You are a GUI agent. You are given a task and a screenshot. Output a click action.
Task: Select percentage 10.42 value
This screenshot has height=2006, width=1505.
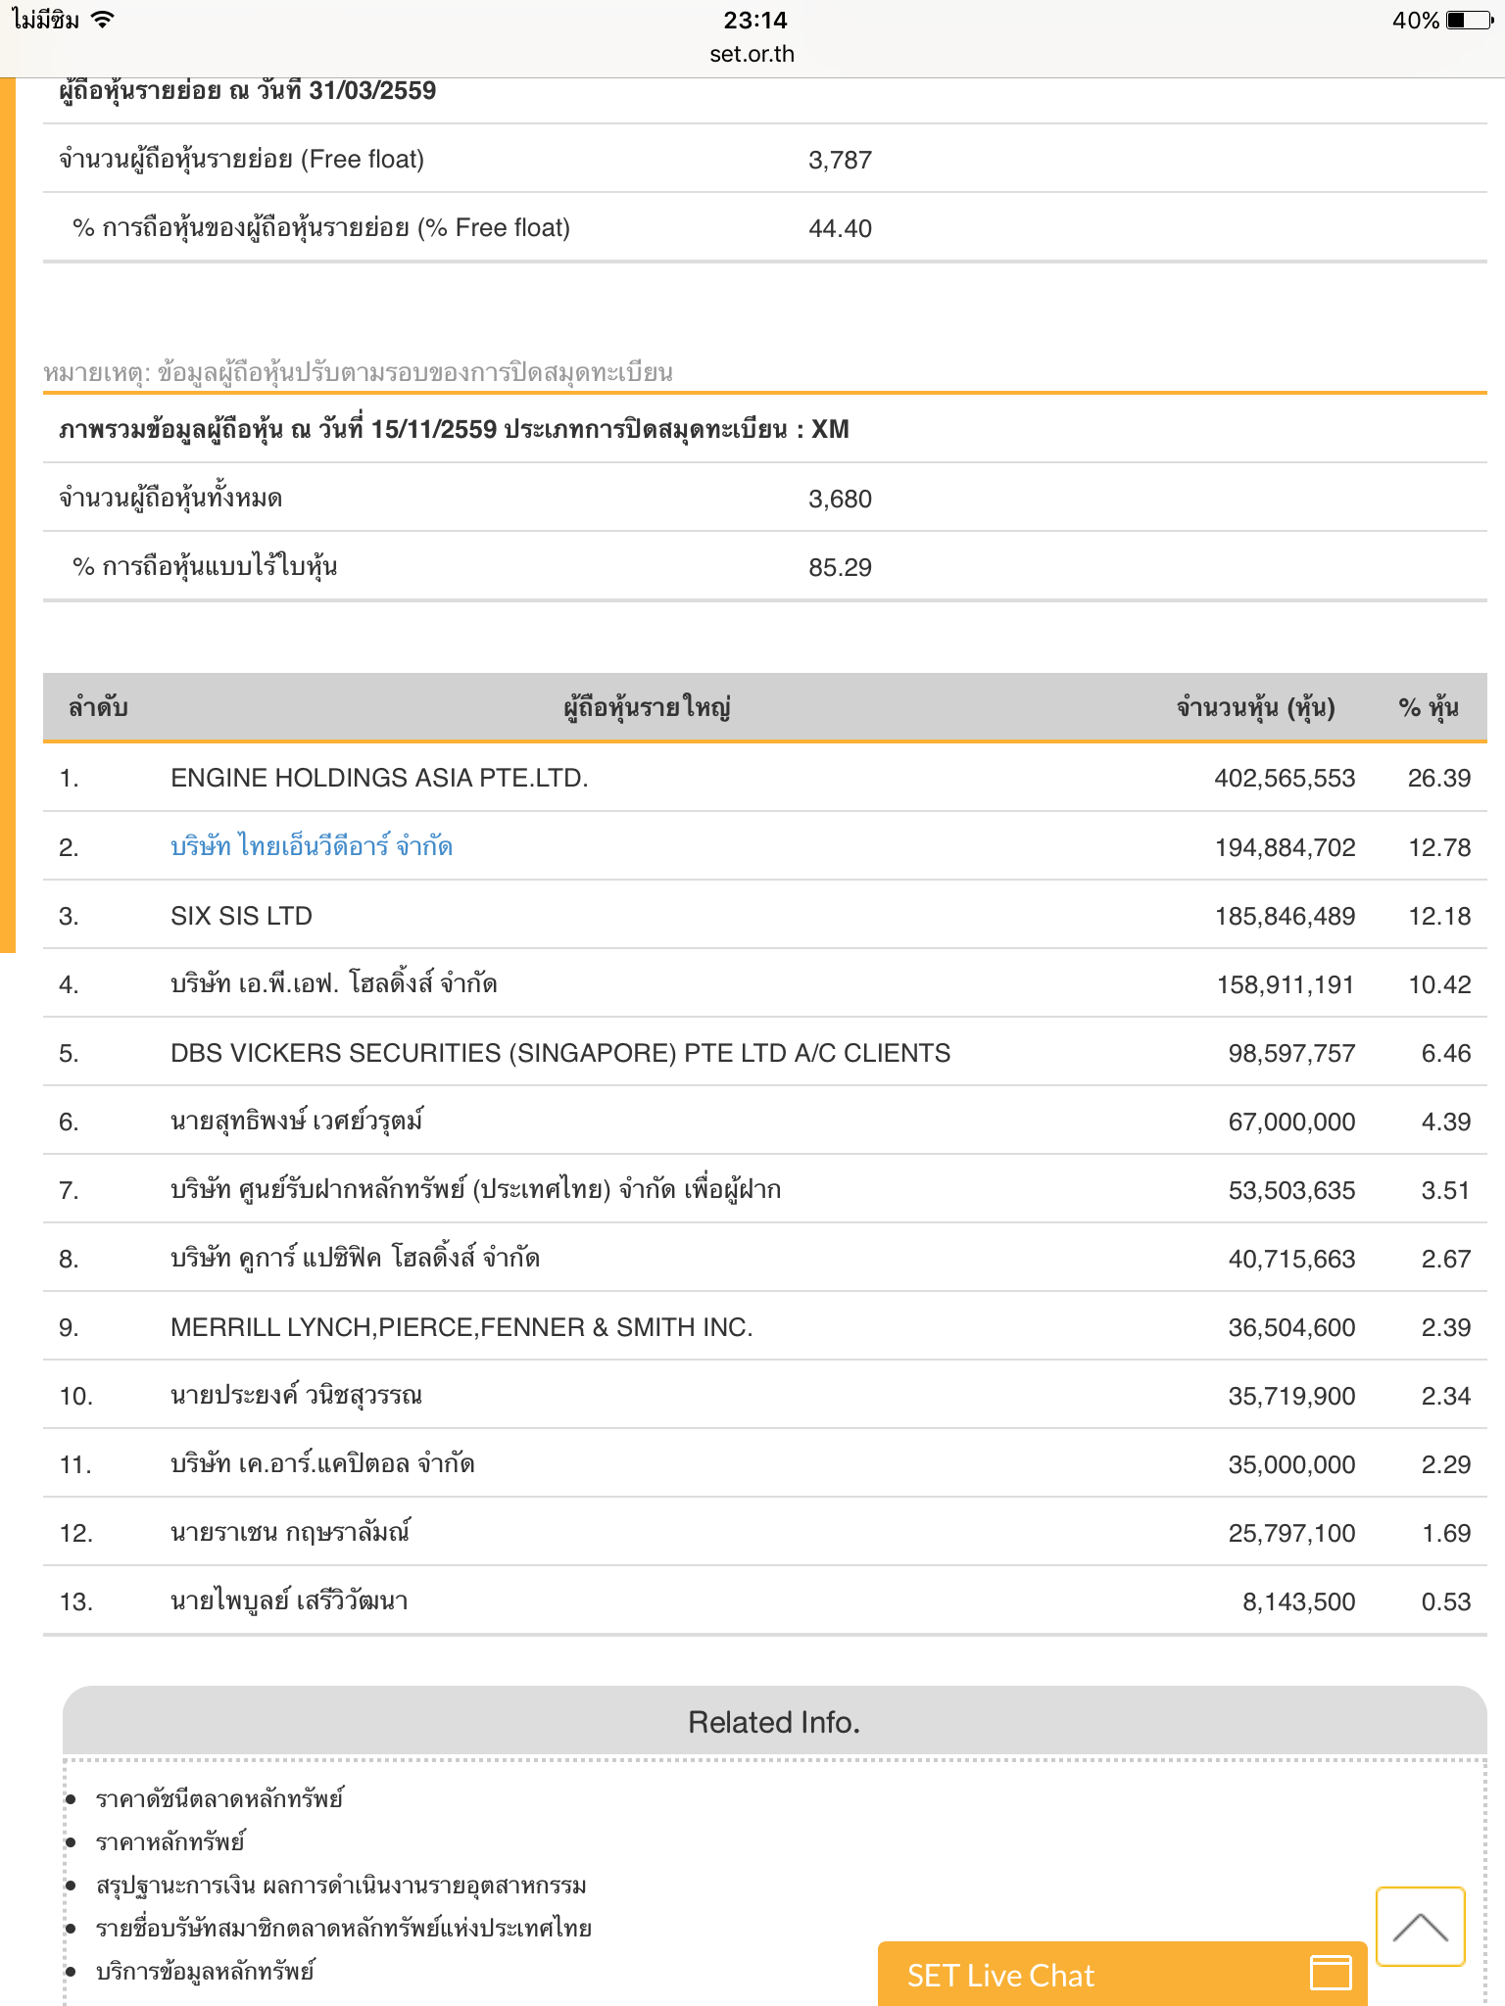[x=1439, y=984]
